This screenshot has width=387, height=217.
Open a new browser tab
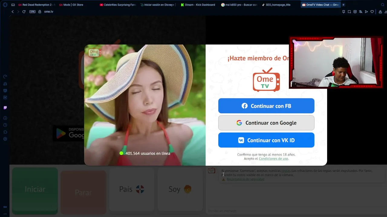[343, 5]
